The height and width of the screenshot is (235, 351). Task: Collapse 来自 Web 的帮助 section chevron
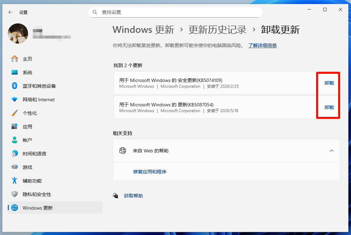coord(332,151)
